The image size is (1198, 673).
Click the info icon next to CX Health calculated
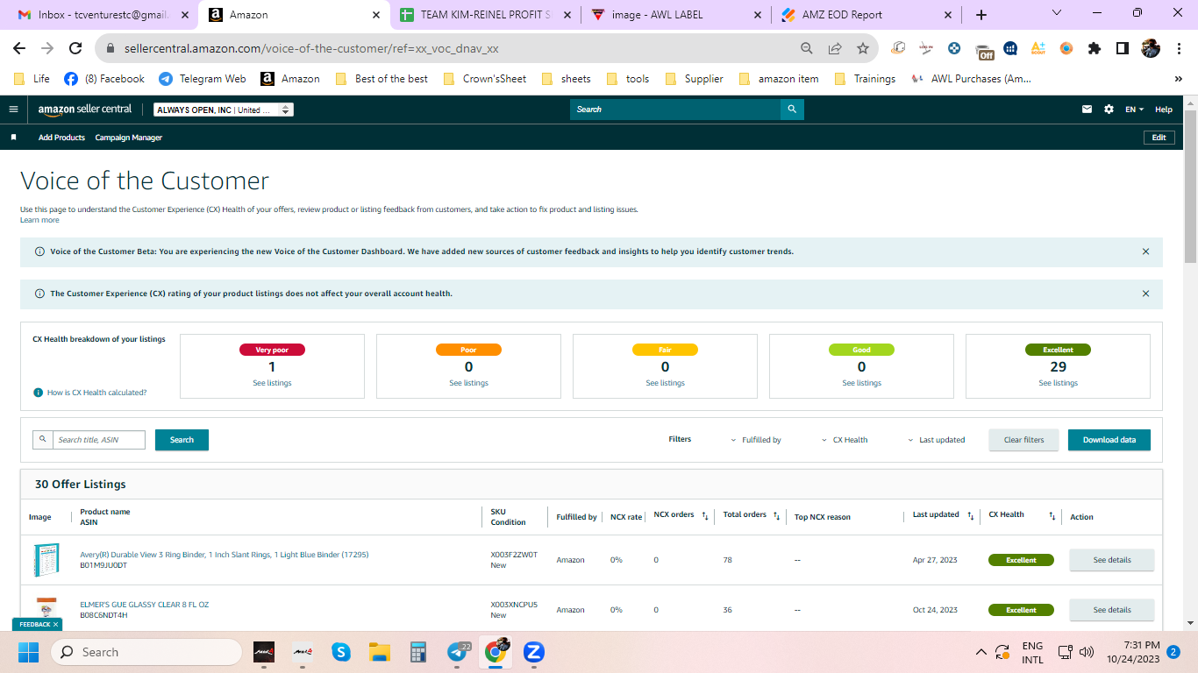(x=39, y=393)
